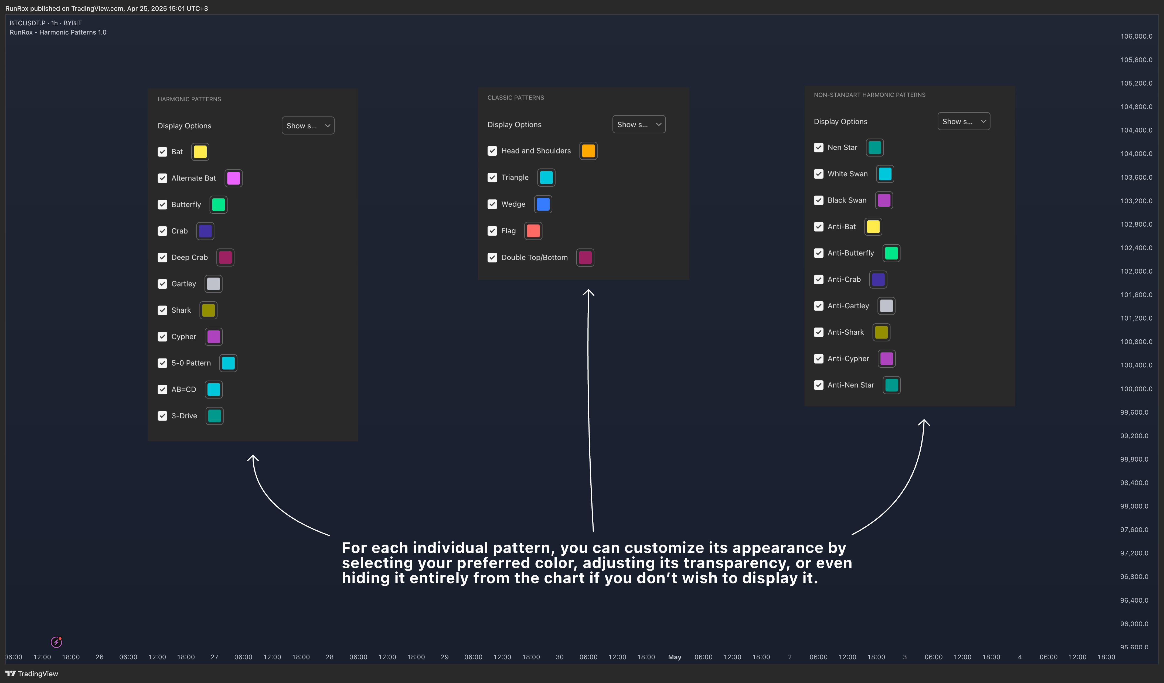The image size is (1164, 683).
Task: Uncheck the Alternate Bat checkbox
Action: coord(162,178)
